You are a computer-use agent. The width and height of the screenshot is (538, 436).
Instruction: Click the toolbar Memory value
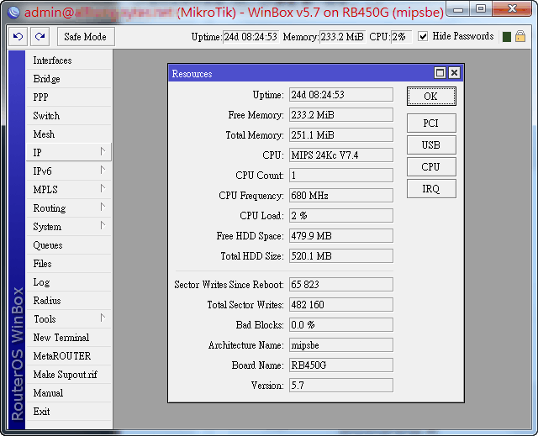[343, 37]
